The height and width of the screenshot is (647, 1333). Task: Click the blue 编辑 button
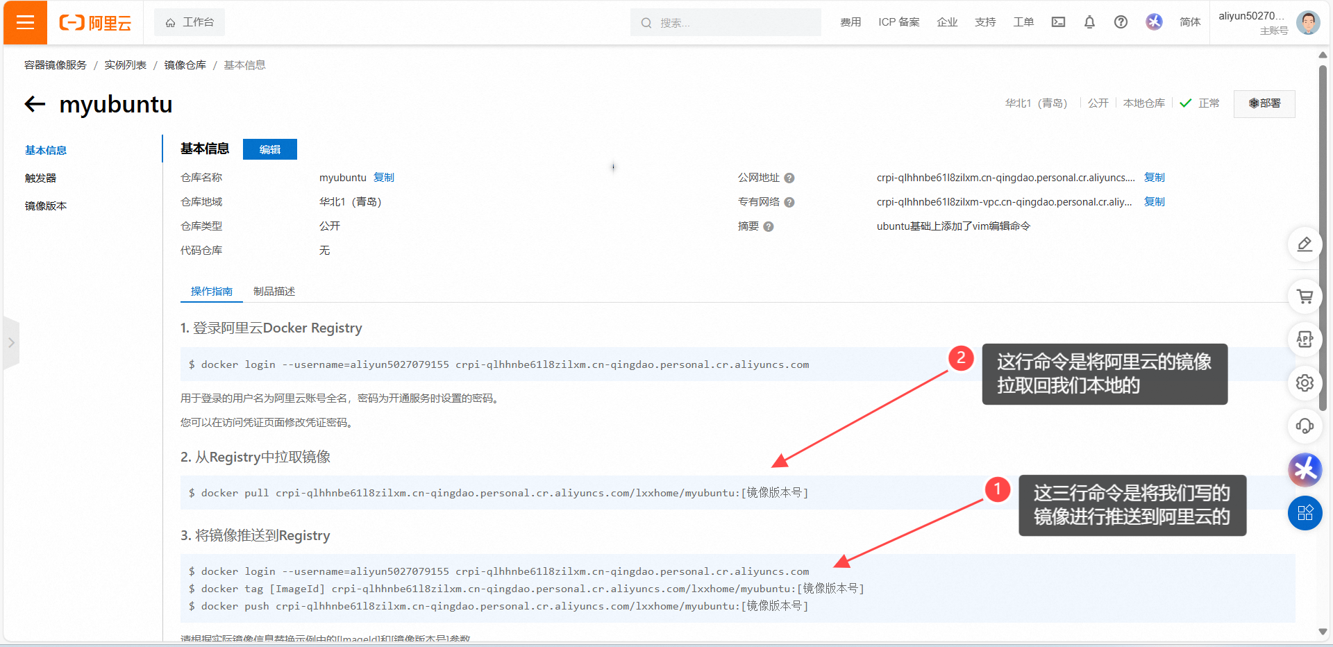270,149
